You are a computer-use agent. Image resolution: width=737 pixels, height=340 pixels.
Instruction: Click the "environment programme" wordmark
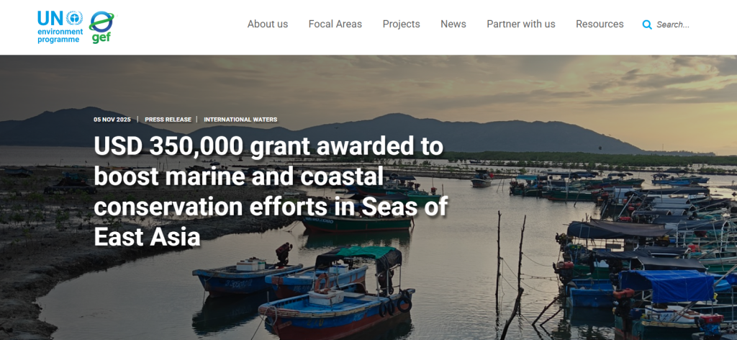coord(59,35)
